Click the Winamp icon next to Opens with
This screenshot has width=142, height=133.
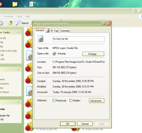[x=54, y=54]
